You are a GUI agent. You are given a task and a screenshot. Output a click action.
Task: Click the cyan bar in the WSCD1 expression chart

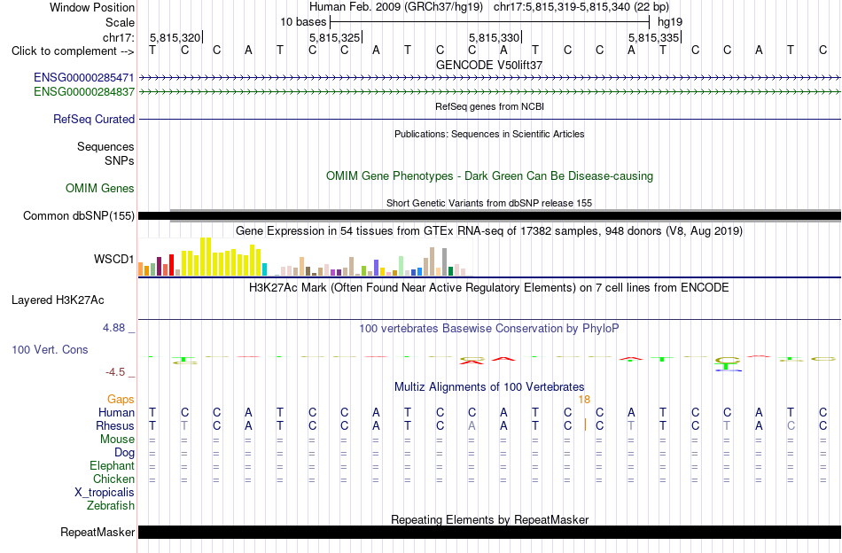point(264,269)
